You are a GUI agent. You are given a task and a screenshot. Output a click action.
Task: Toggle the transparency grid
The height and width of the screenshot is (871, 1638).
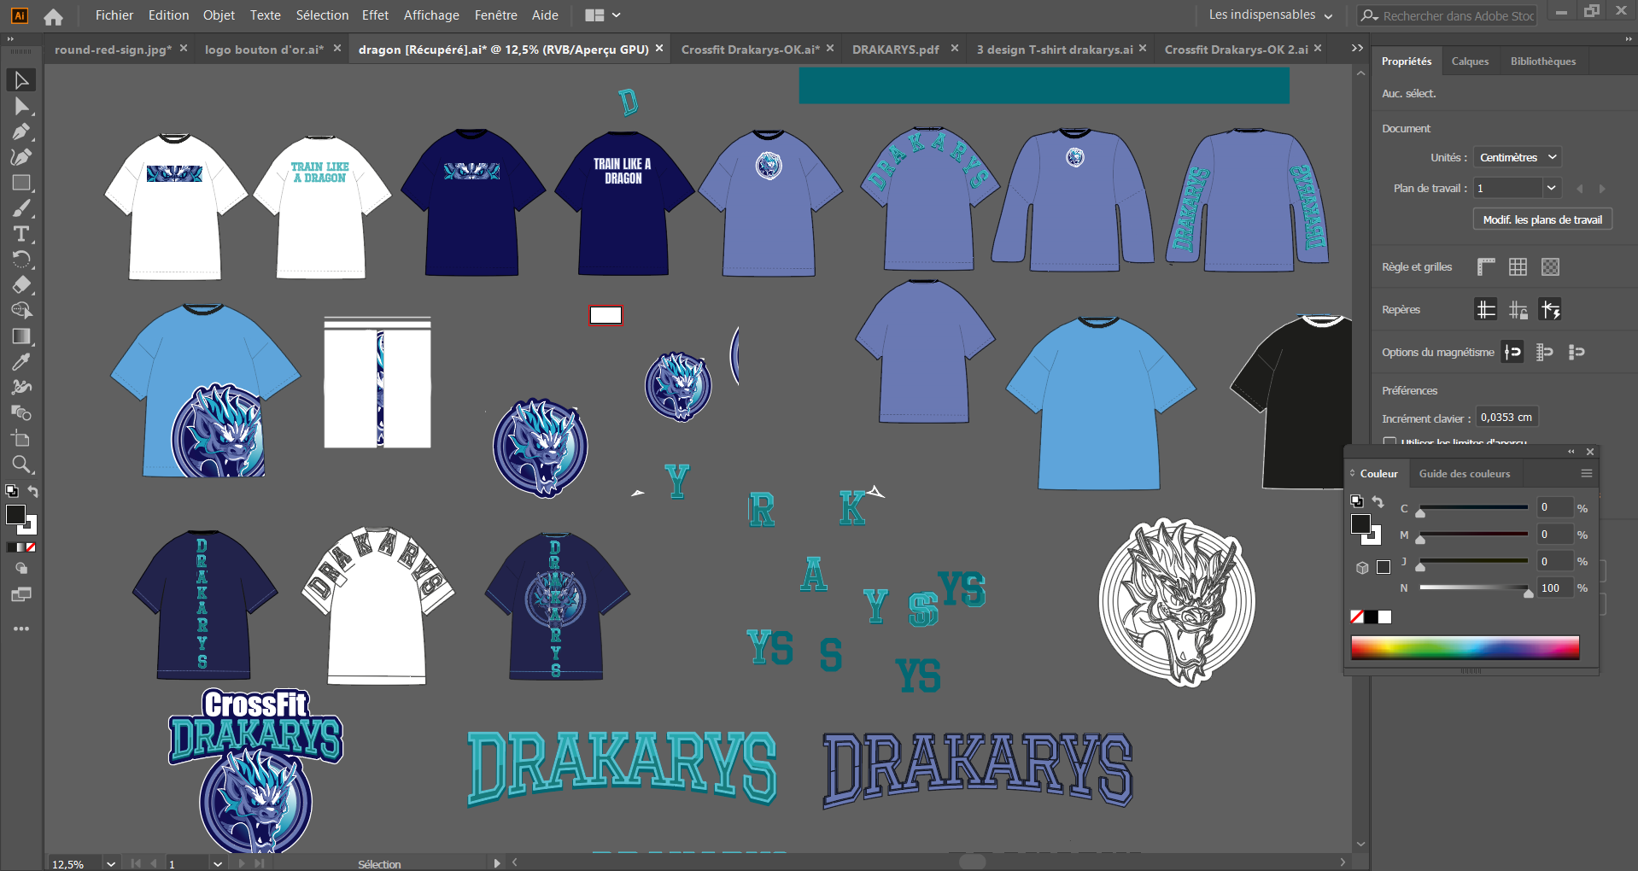(x=1550, y=267)
